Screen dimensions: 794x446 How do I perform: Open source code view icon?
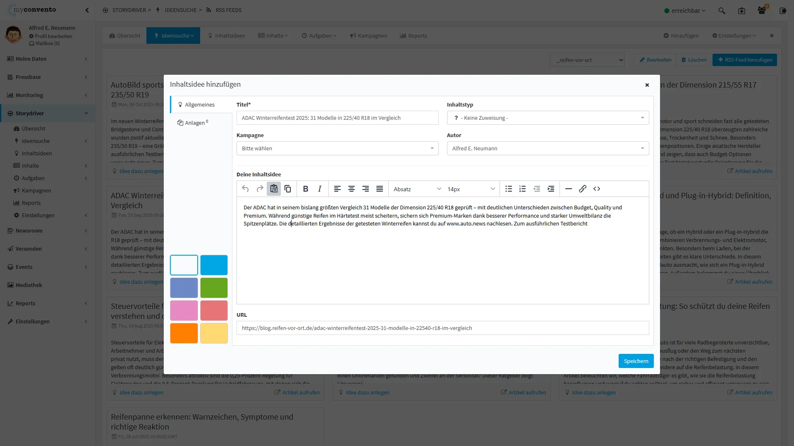(596, 189)
